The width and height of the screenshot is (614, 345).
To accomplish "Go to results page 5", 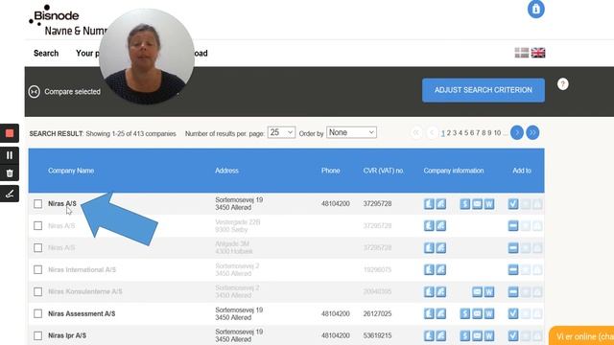I will pos(466,133).
